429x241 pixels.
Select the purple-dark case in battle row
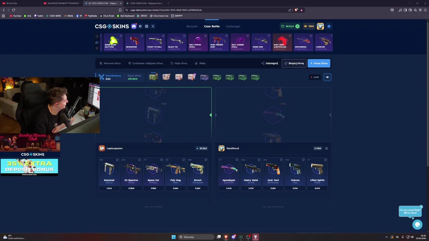204,77
